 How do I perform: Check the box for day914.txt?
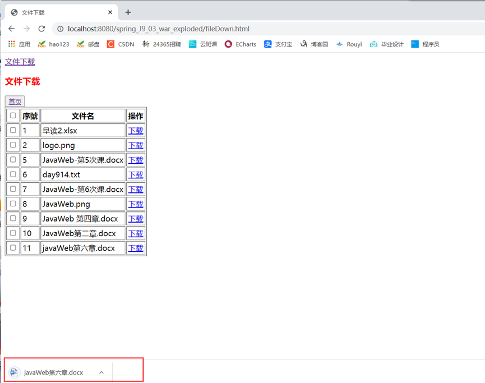point(13,174)
